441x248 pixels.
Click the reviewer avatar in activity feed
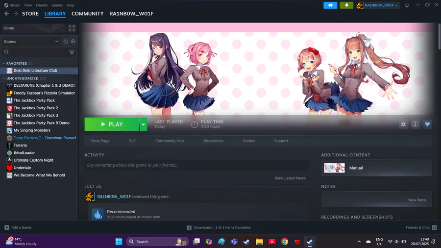(x=90, y=197)
